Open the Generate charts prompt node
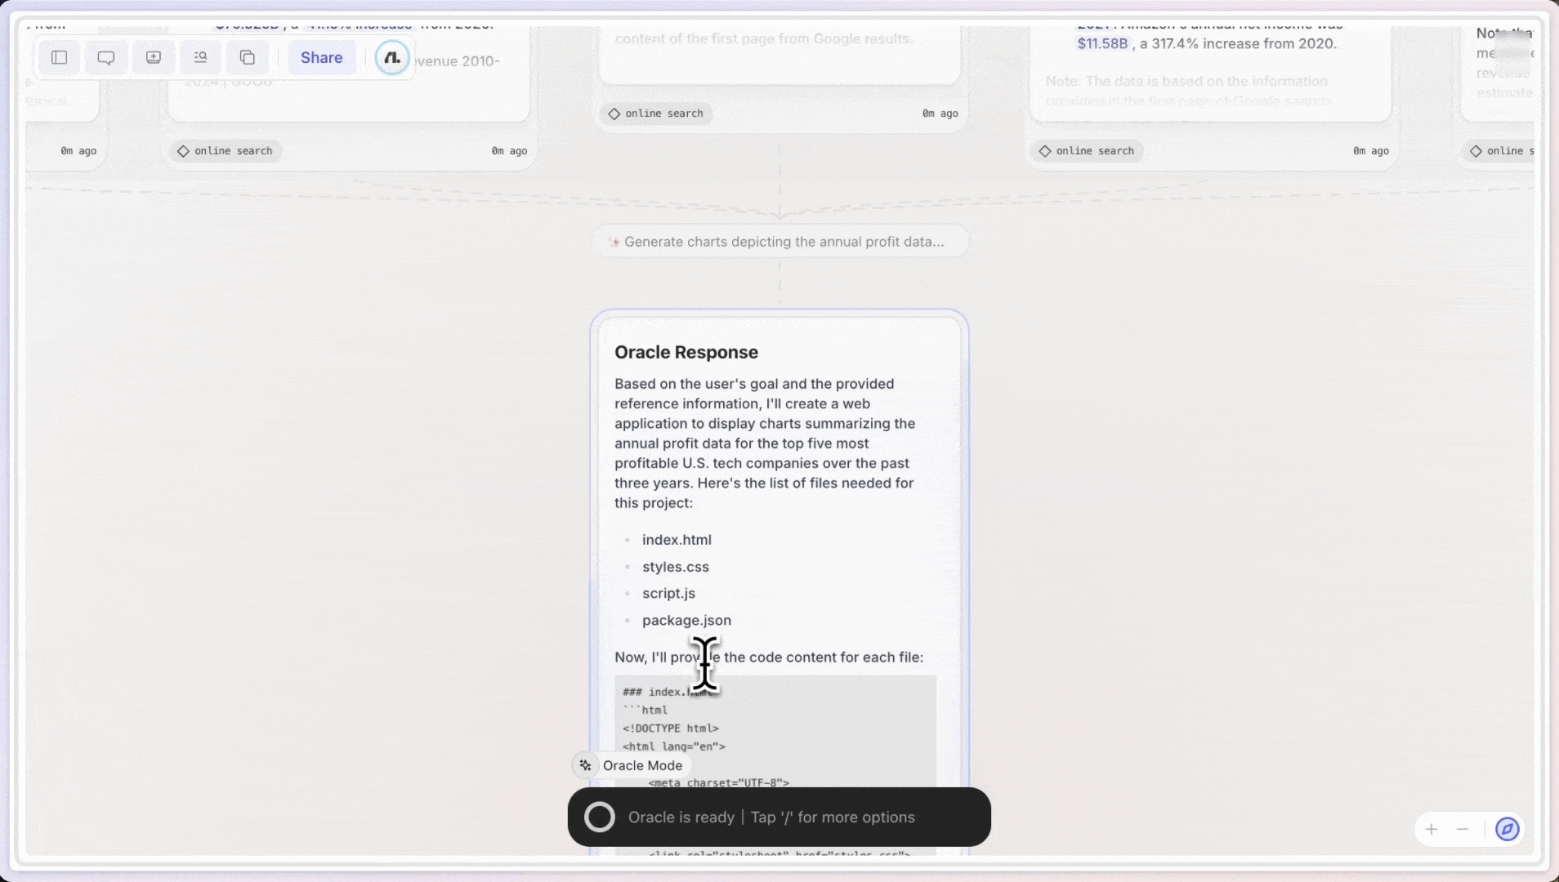 (779, 242)
